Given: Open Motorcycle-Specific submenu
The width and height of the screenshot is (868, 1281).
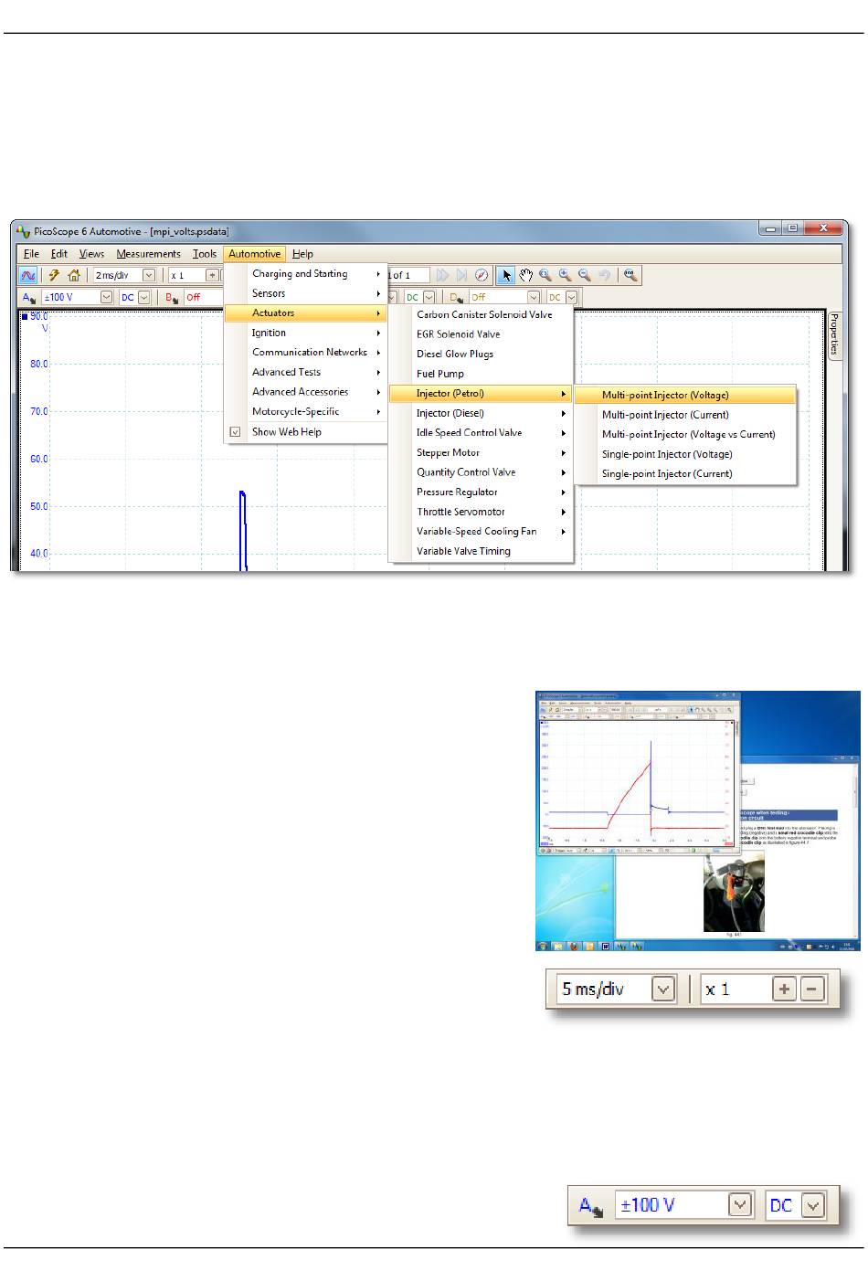Looking at the screenshot, I should [x=306, y=412].
